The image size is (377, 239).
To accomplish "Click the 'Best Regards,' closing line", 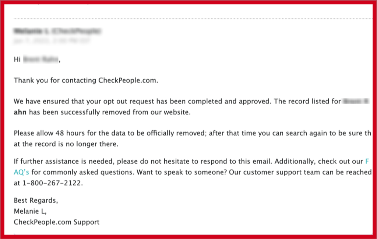I will [36, 200].
